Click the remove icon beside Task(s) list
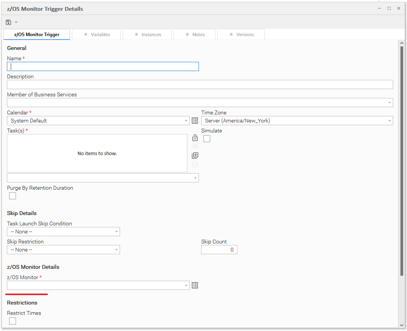 point(195,164)
